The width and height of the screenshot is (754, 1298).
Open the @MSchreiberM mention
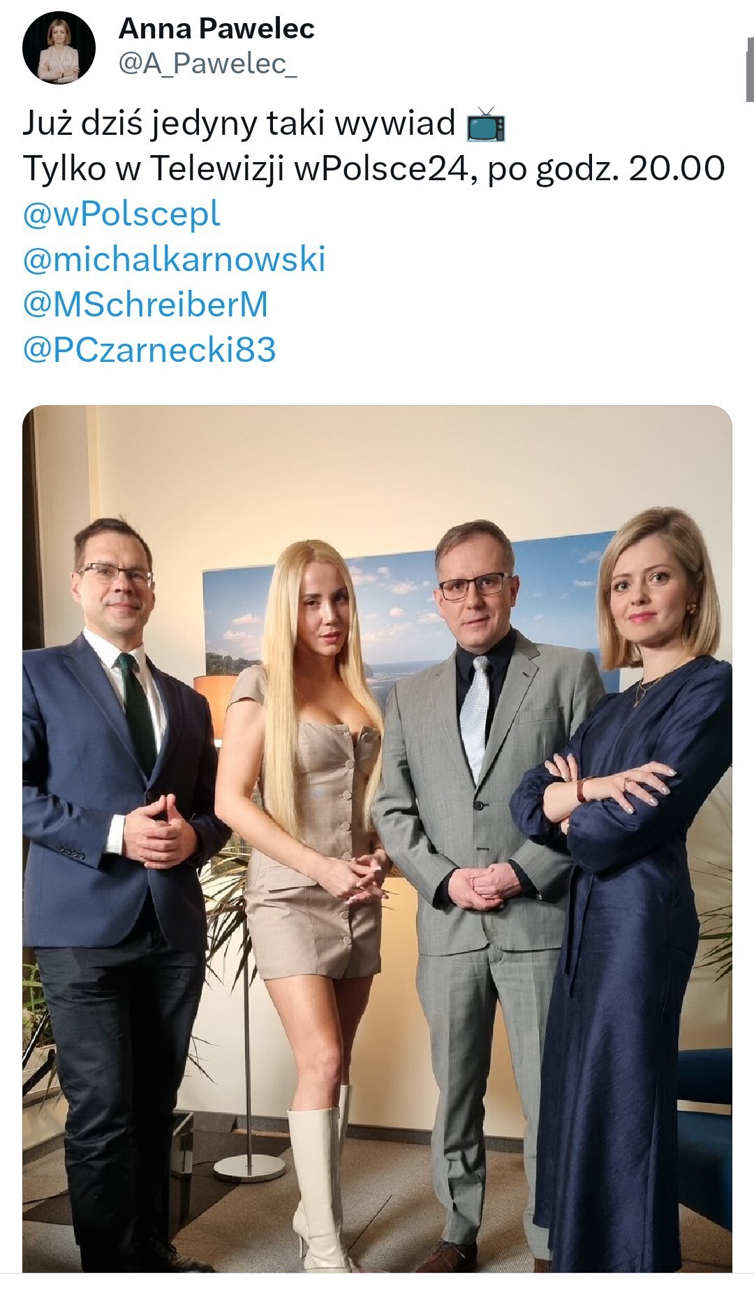pos(145,304)
